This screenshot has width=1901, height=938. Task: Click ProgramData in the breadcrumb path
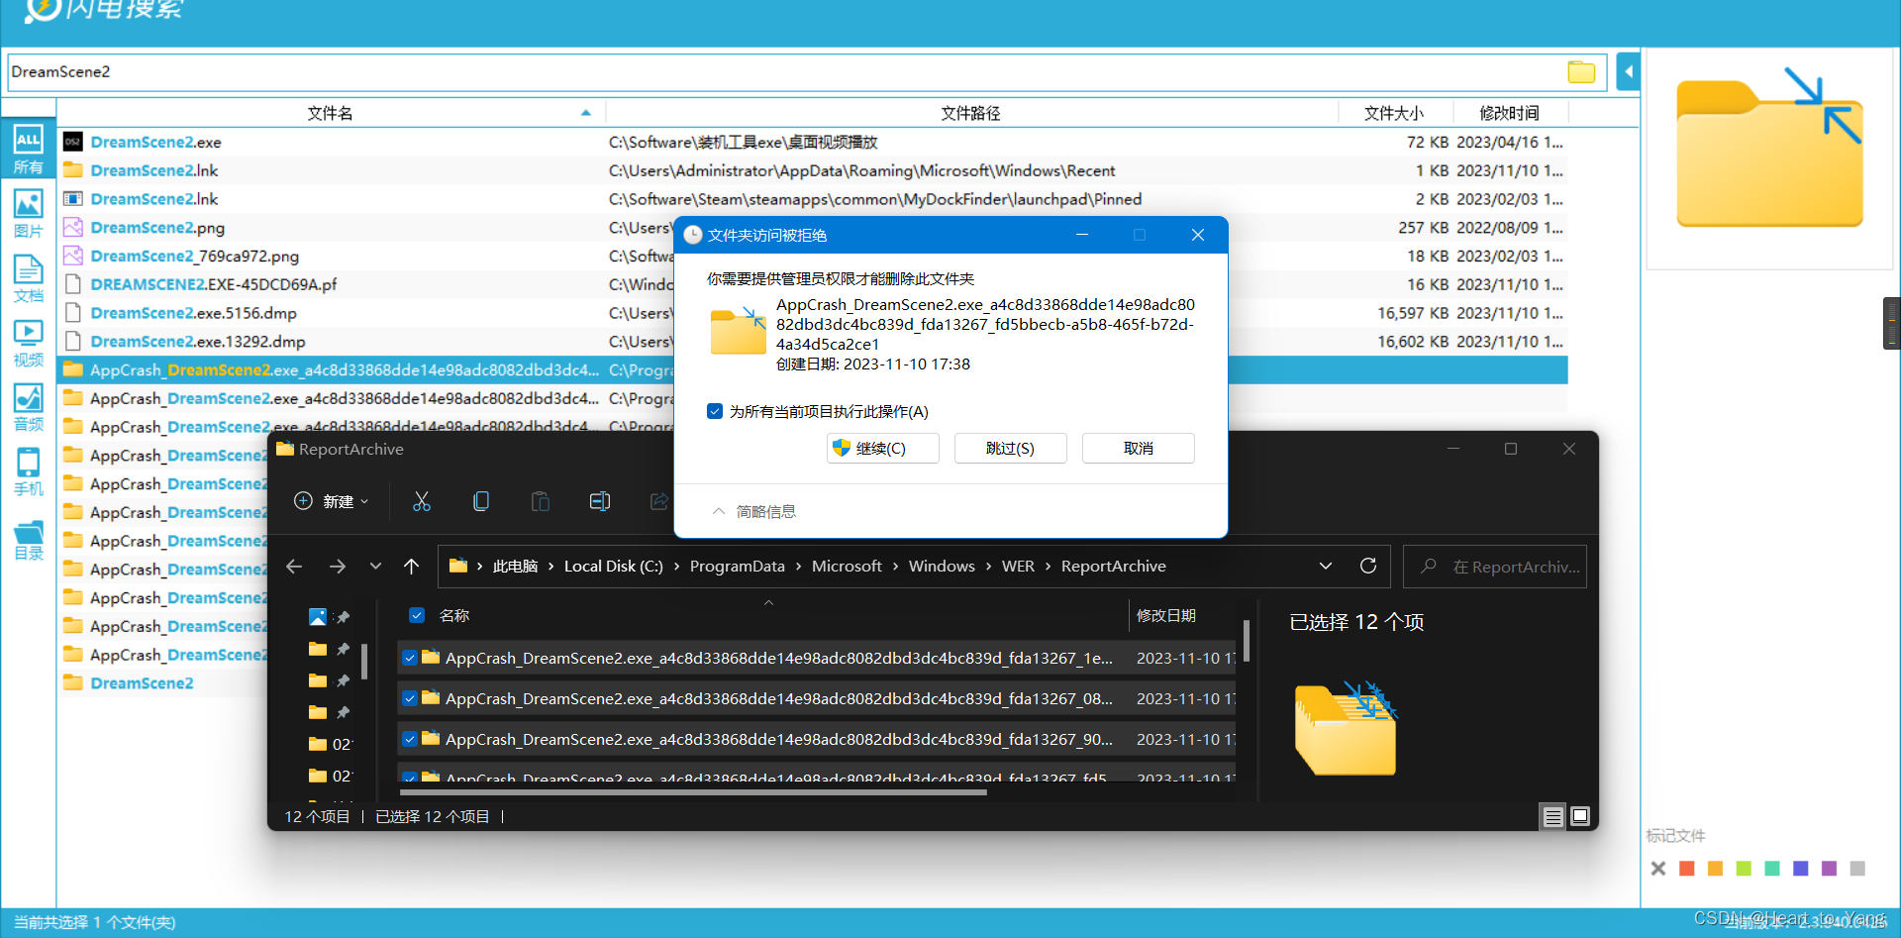[x=738, y=567]
